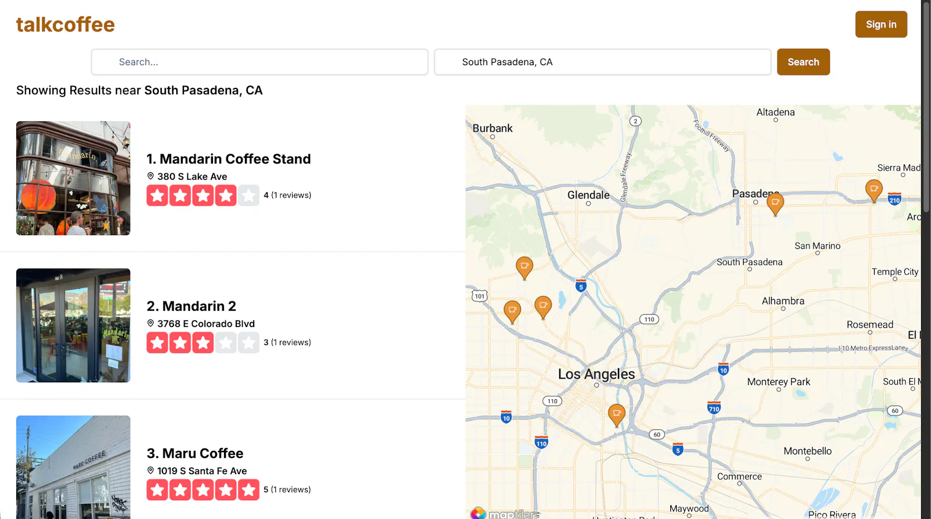Select the coffee marker near Pasadena label
931x519 pixels.
pyautogui.click(x=775, y=204)
